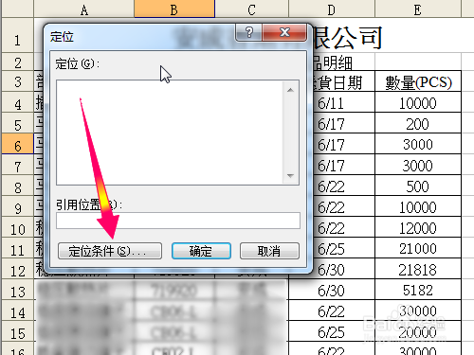Click date cell 6/30 in row 12
Screen dimensions: 474x355
click(x=344, y=269)
